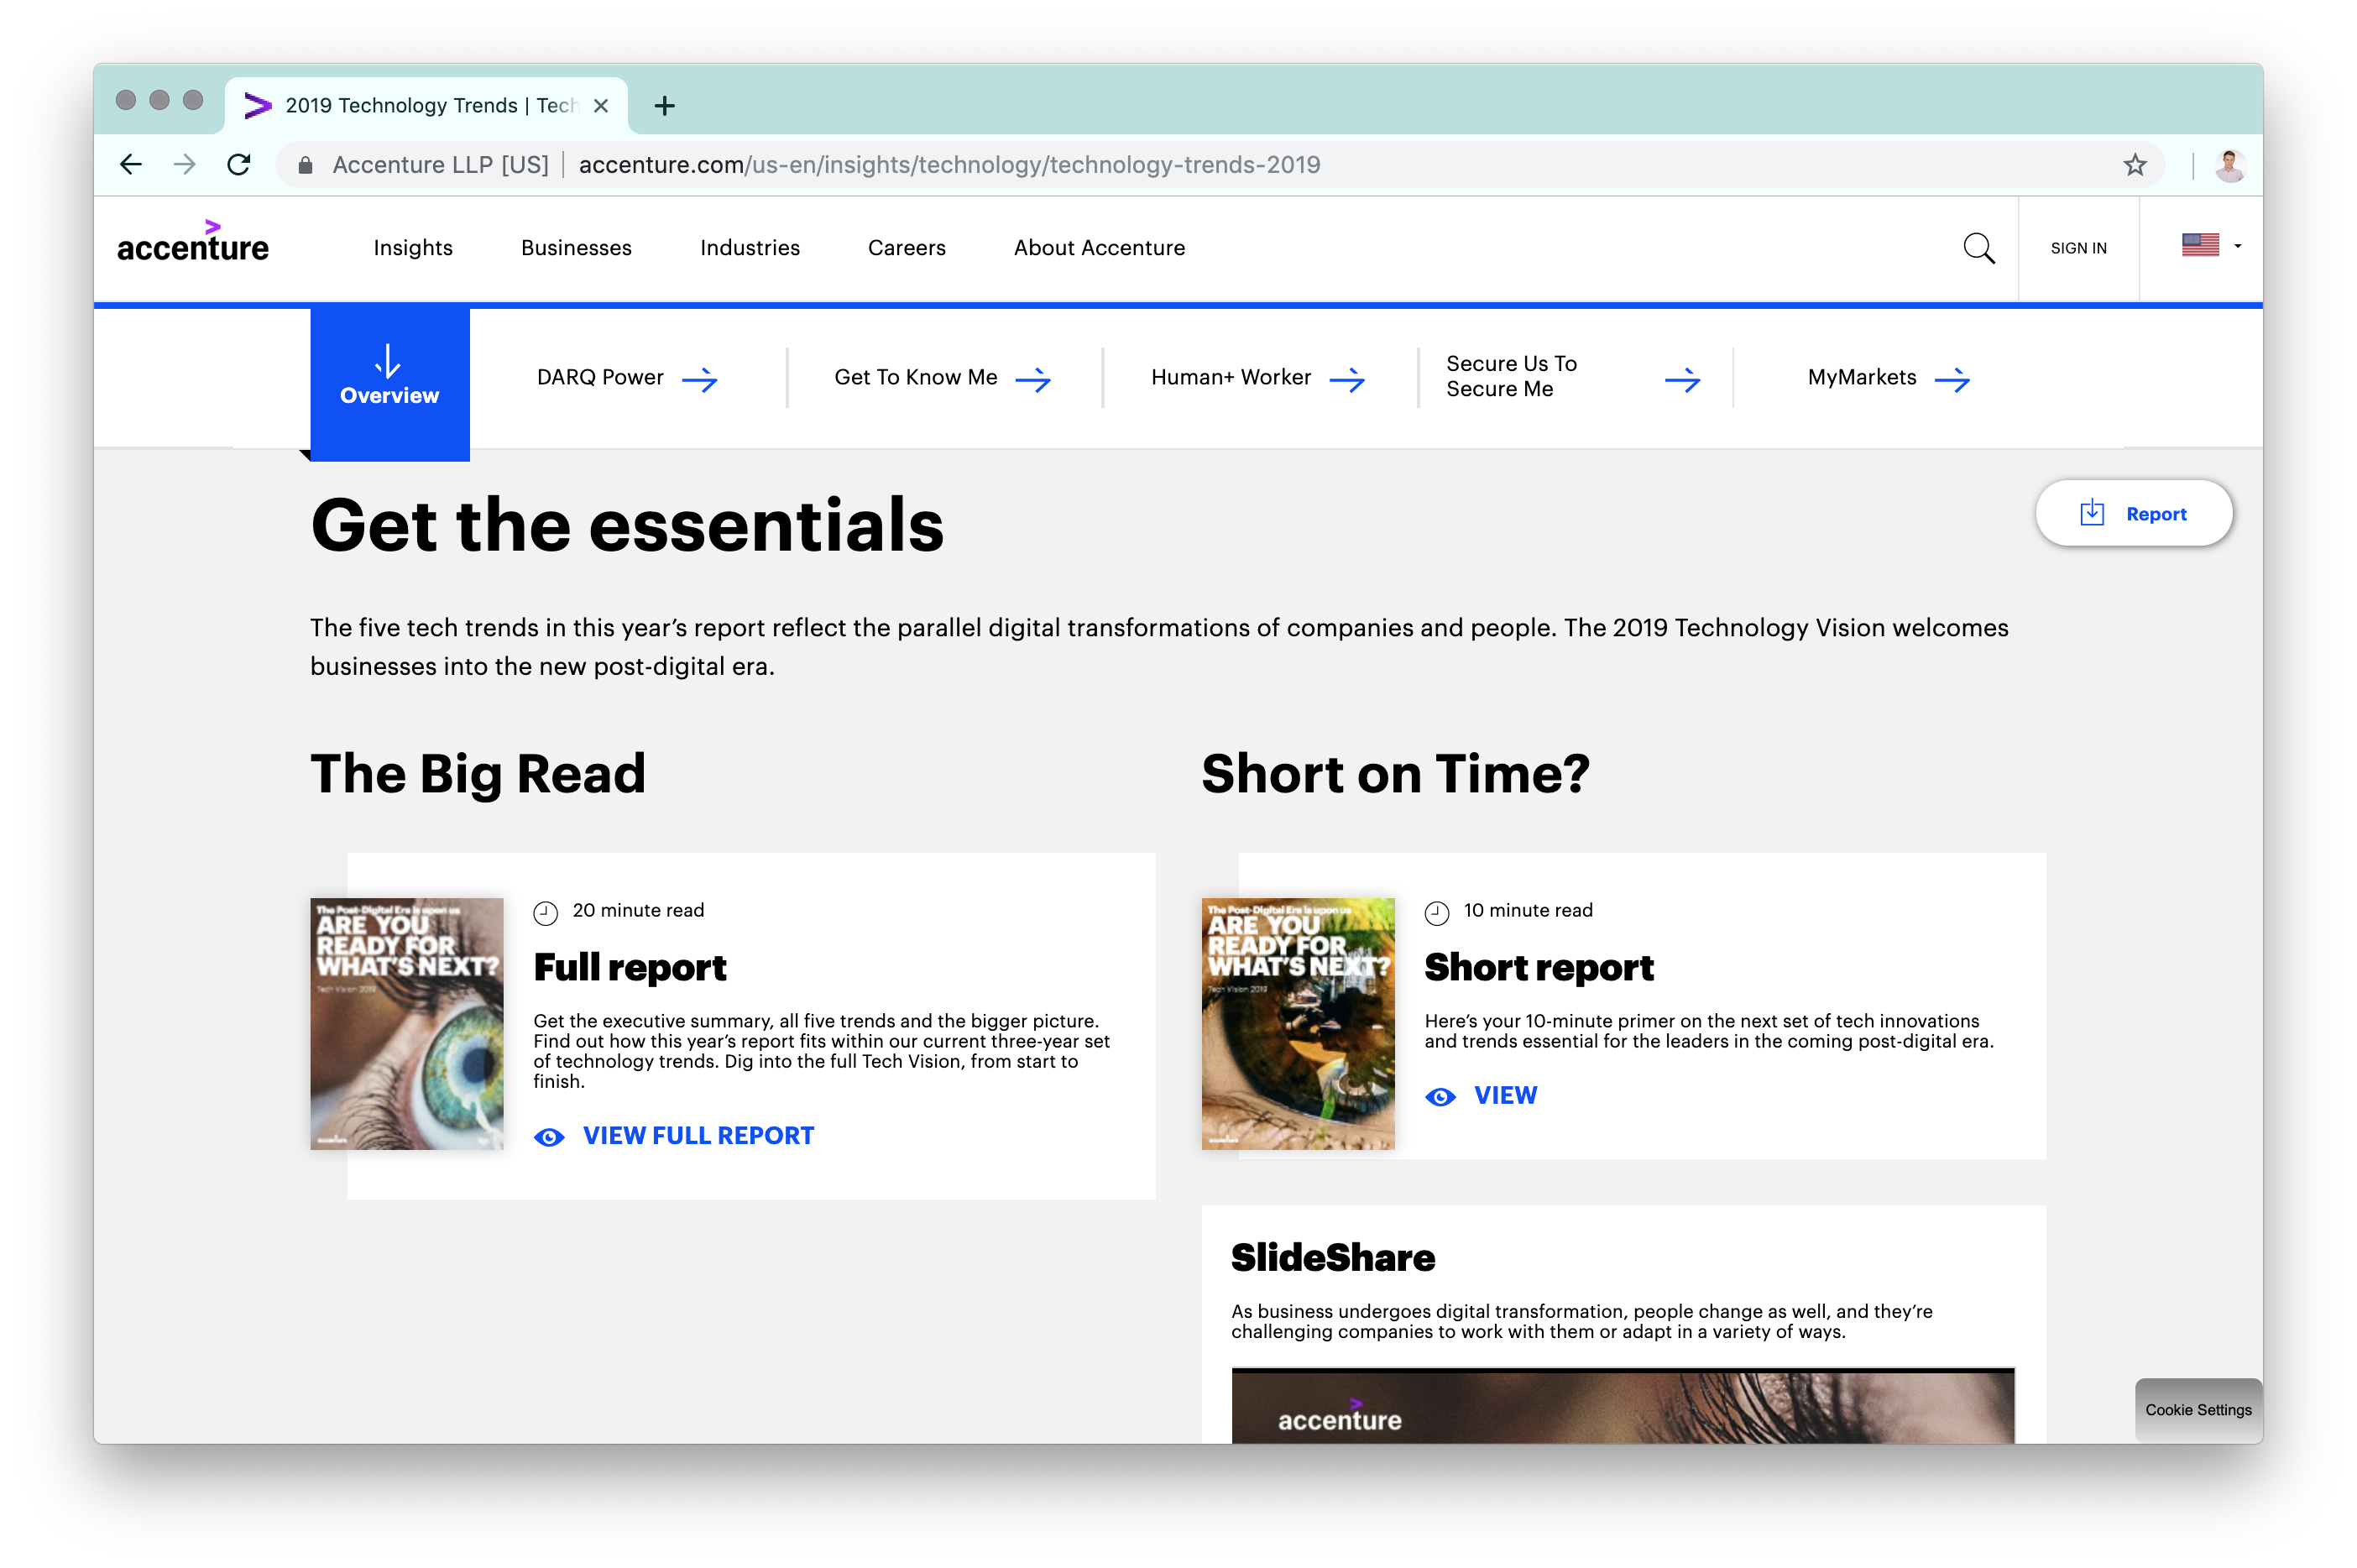The image size is (2357, 1568).
Task: Open the Chrome profile avatar
Action: [x=2229, y=165]
